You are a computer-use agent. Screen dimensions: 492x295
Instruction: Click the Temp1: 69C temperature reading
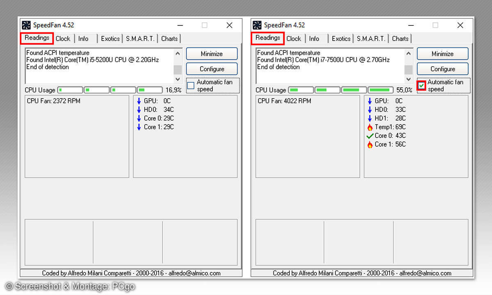pyautogui.click(x=390, y=127)
